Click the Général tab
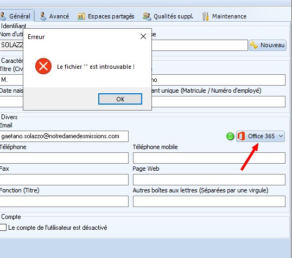292x258 pixels. click(16, 16)
